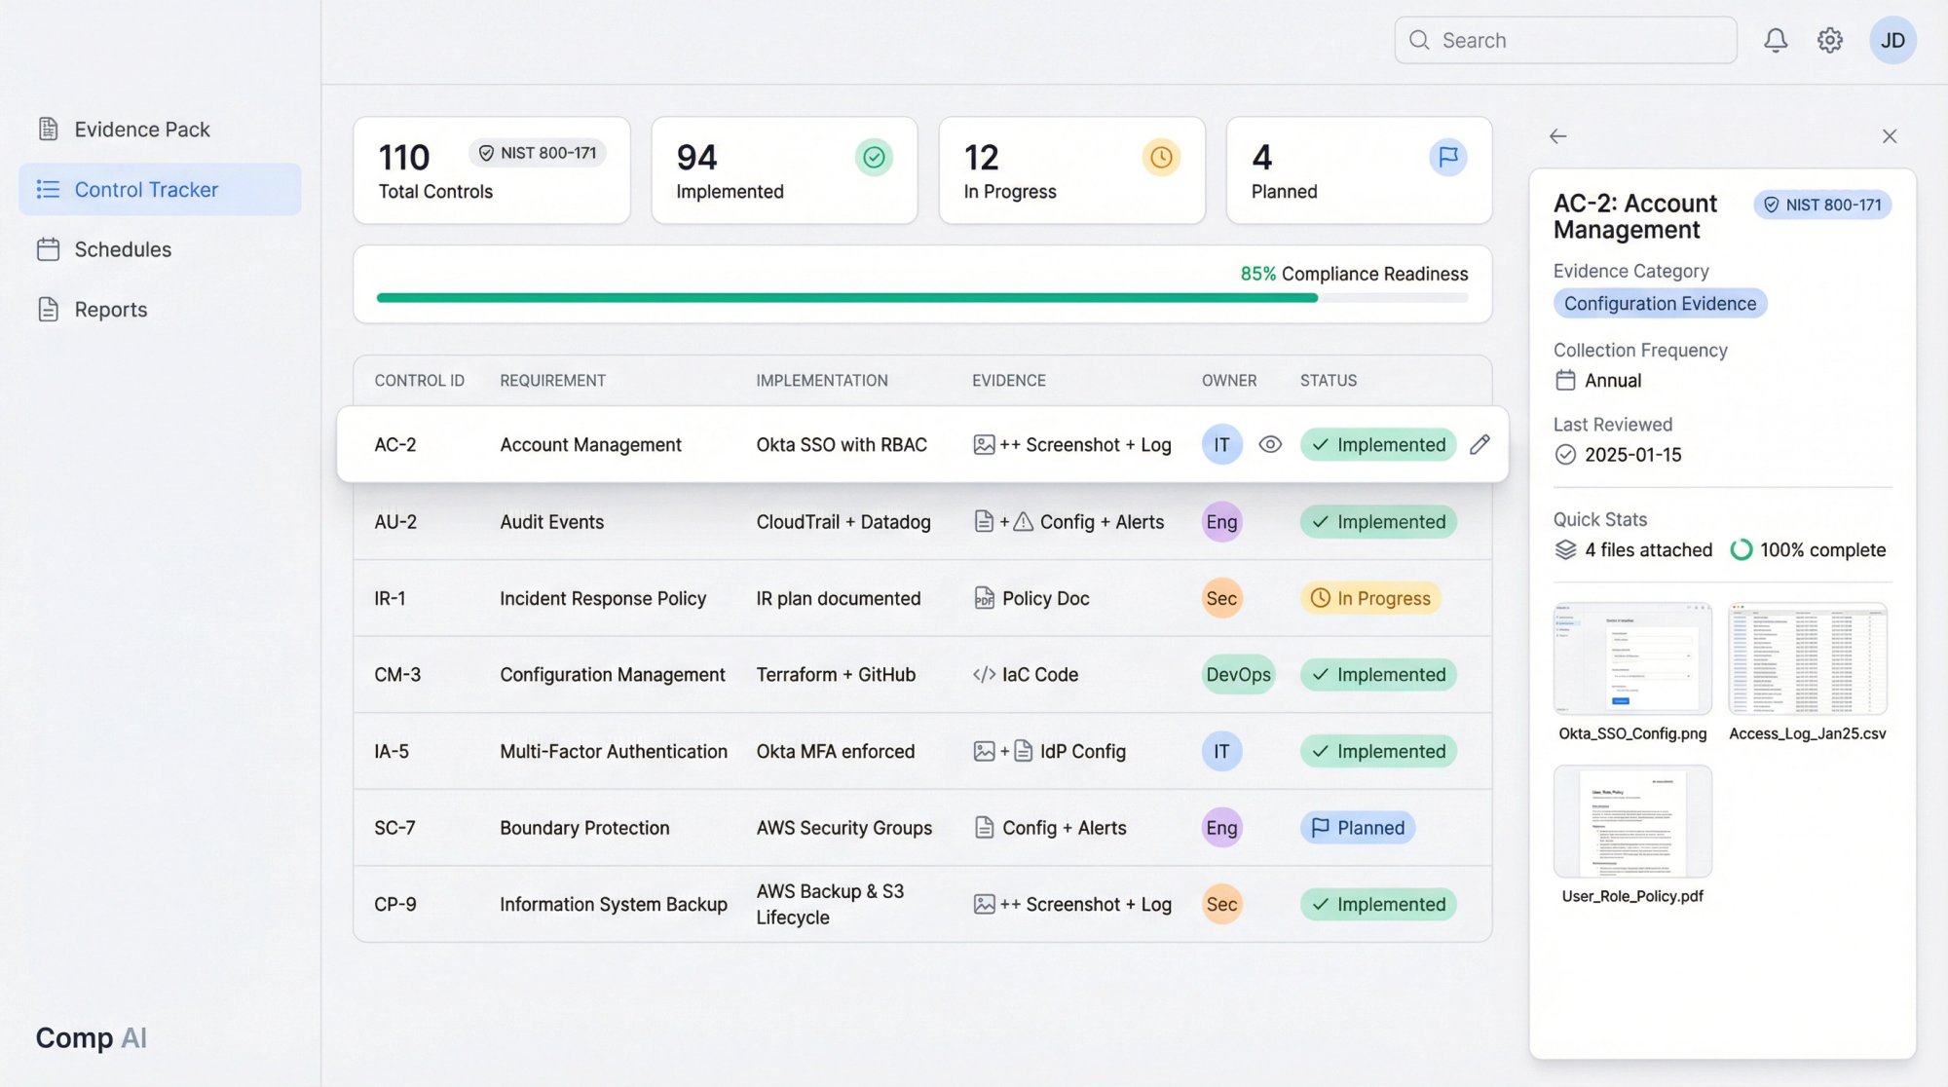Open the notifications bell icon
The image size is (1948, 1087).
(1776, 40)
